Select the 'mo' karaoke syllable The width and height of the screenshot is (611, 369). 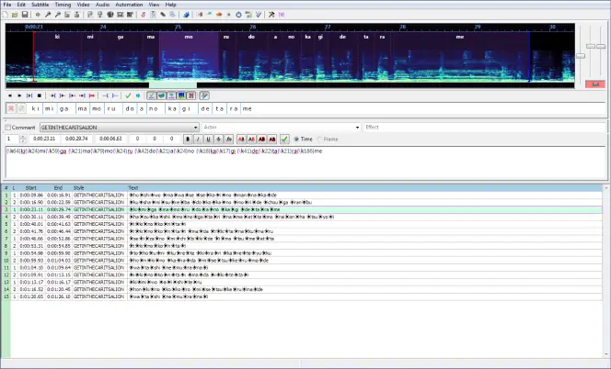(x=97, y=109)
